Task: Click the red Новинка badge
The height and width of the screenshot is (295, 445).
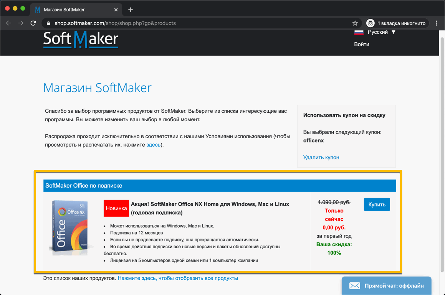Action: 116,208
